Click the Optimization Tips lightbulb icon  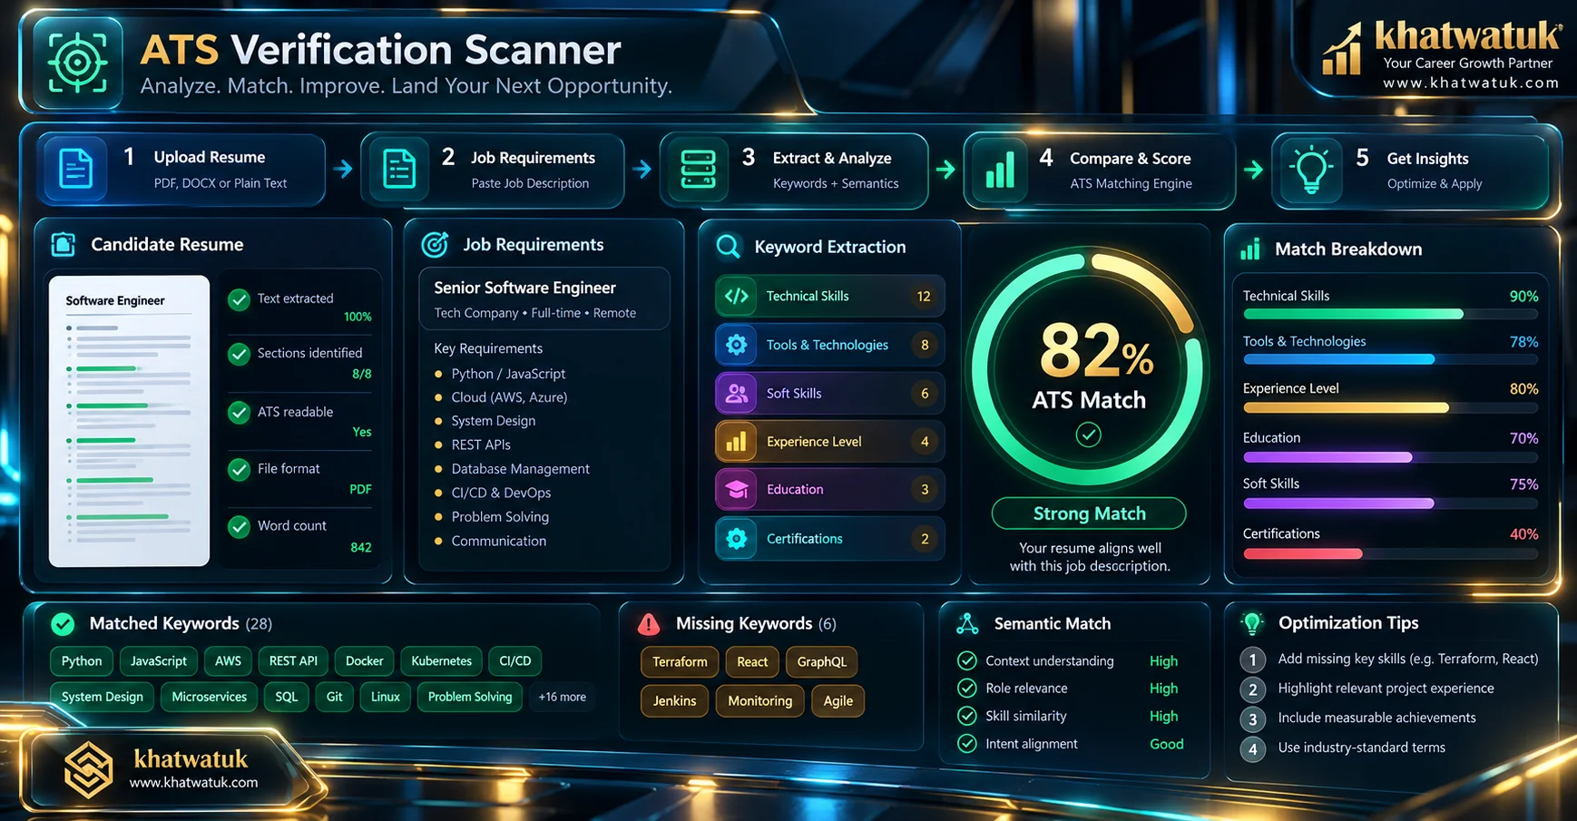click(1252, 623)
